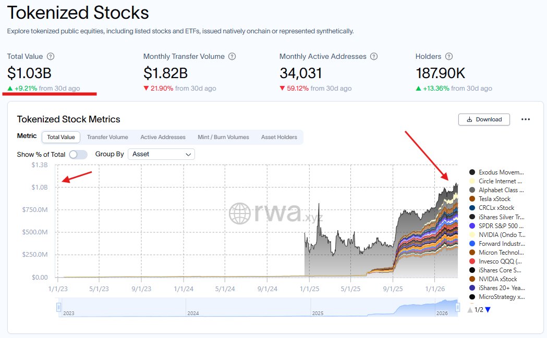This screenshot has width=547, height=338.
Task: Switch to the Total Value metric tab
Action: click(x=61, y=137)
